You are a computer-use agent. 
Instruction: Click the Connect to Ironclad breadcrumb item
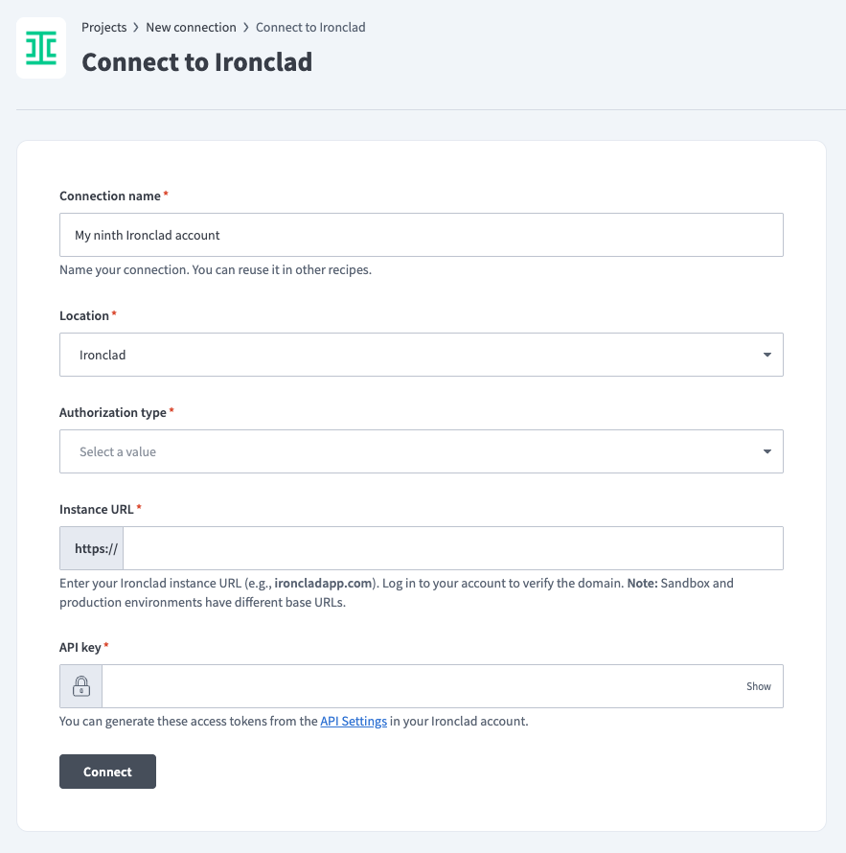pyautogui.click(x=310, y=28)
